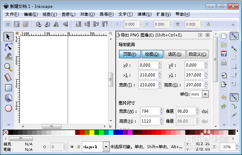242x155 pixels.
Task: Click the Undo arrow icon
Action: click(x=224, y=97)
